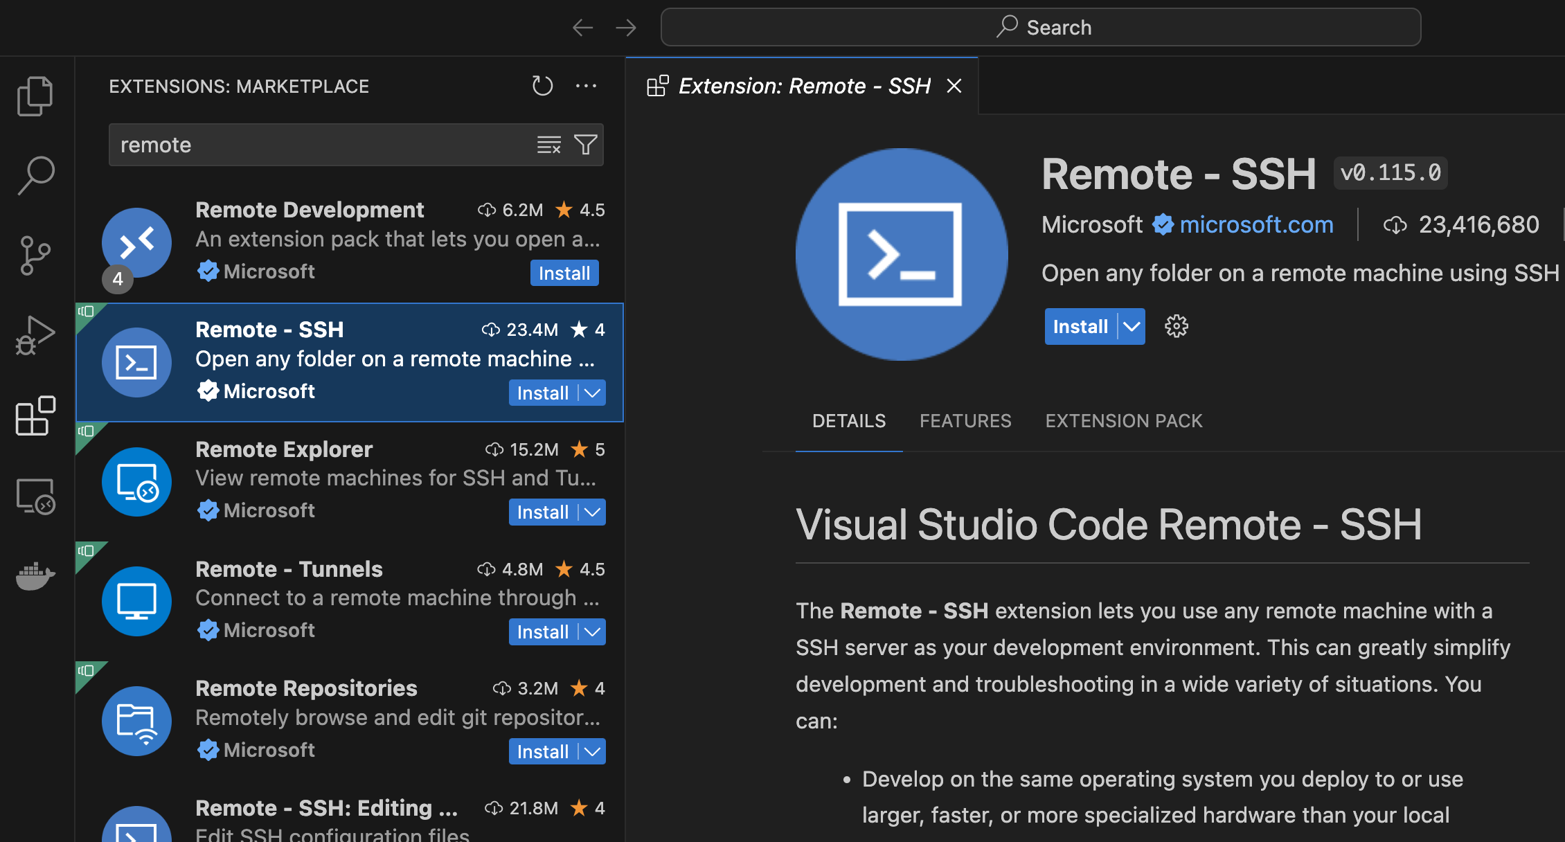Open the Run and Debug view

(35, 334)
